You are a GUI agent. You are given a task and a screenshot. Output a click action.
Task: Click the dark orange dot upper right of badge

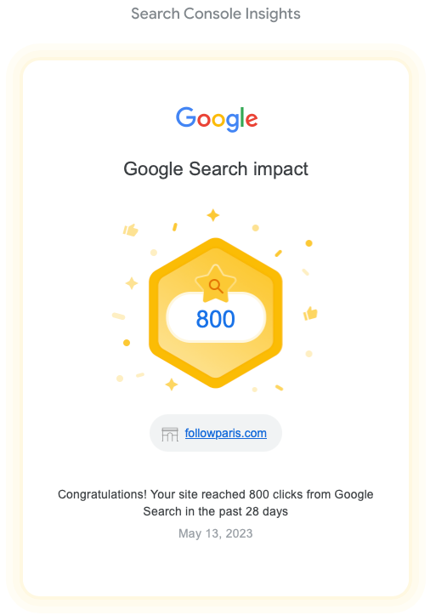click(309, 243)
